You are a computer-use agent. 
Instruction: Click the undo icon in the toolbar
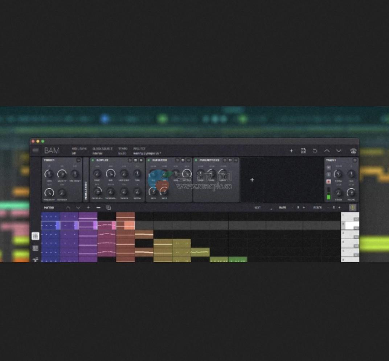coord(314,151)
